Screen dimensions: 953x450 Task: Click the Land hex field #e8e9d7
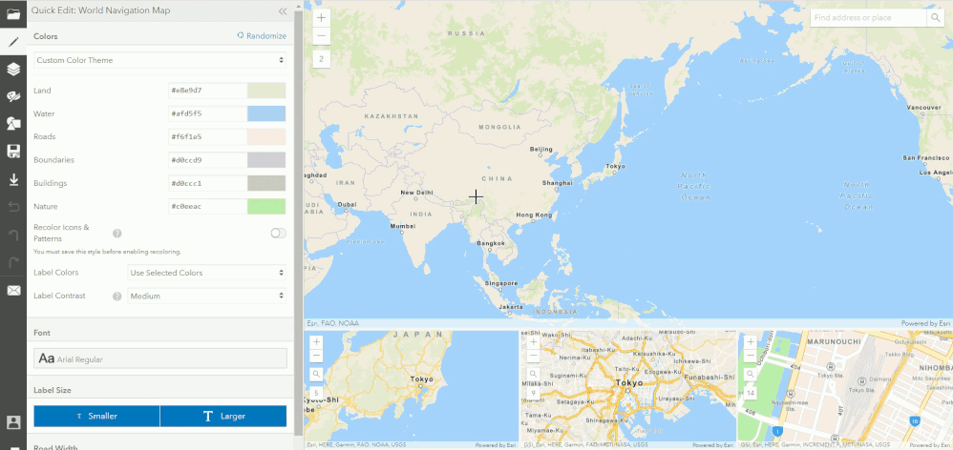(x=208, y=91)
